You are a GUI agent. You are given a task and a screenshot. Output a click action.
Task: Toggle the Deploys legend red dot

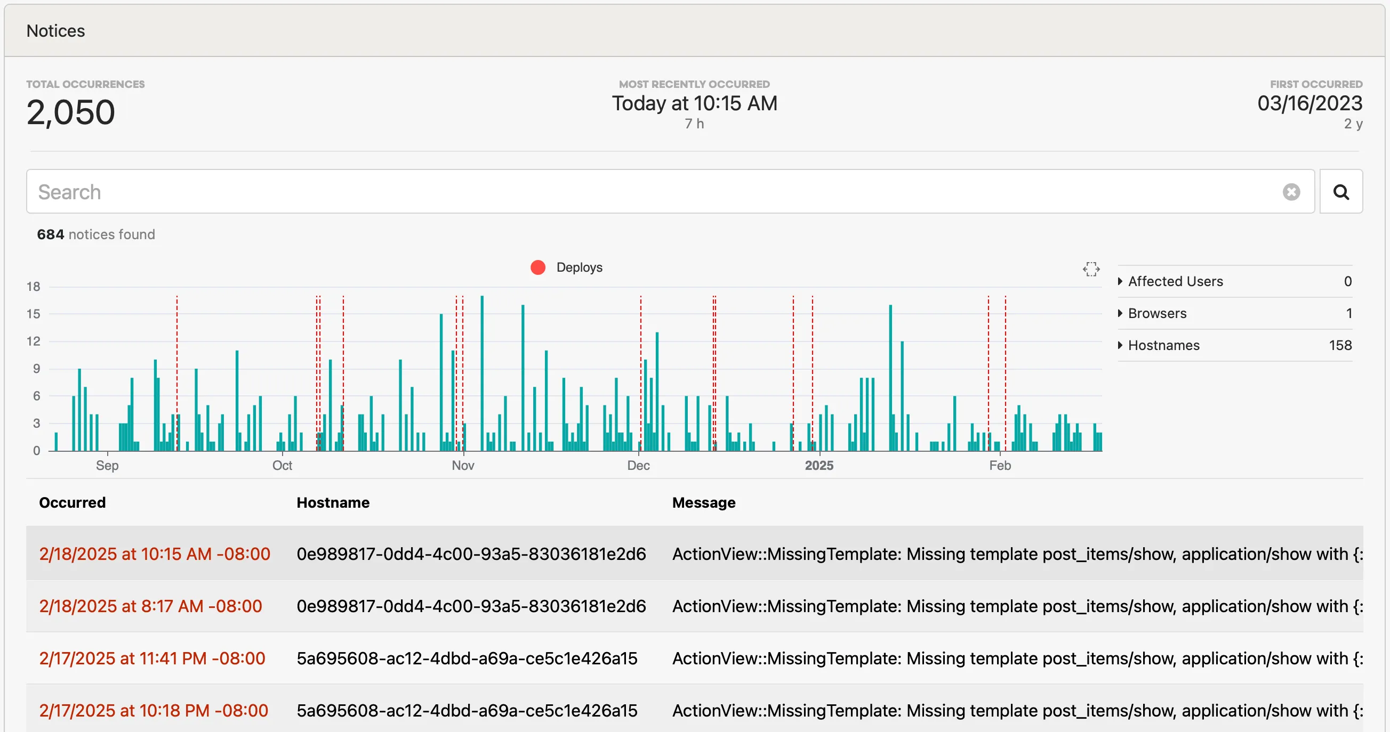click(537, 267)
